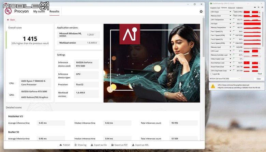Screen dimensions: 266x152
Task: Expand Memory Temperature sensor dropdown
Action: click(x=230, y=28)
